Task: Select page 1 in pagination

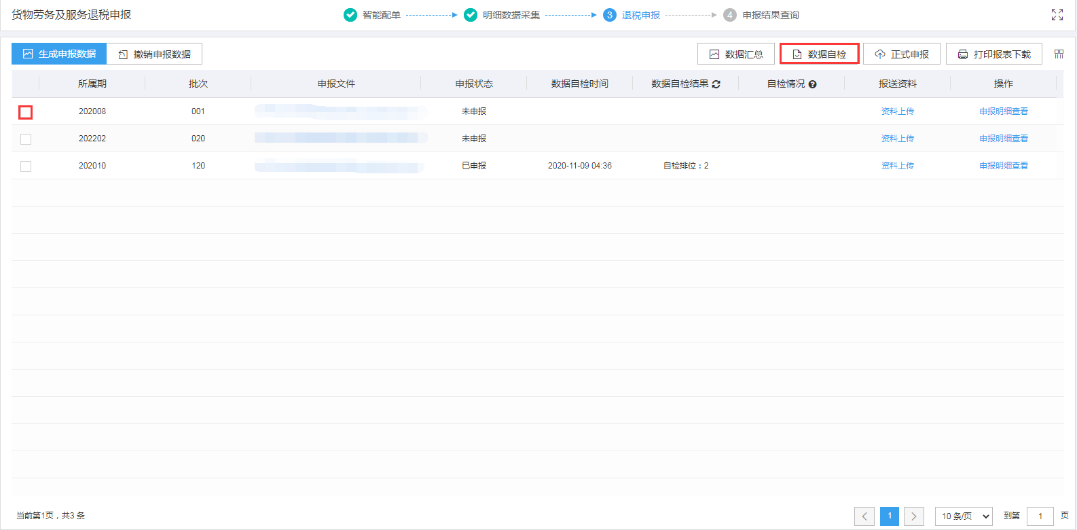Action: [890, 516]
